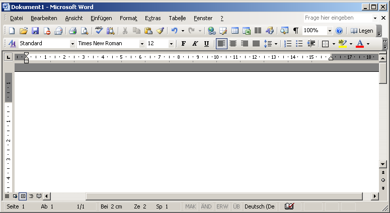Center the text alignment
Viewport: 390px width, 213px height.
click(233, 44)
